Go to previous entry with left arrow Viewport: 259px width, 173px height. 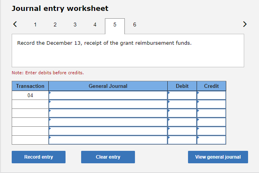pos(15,24)
